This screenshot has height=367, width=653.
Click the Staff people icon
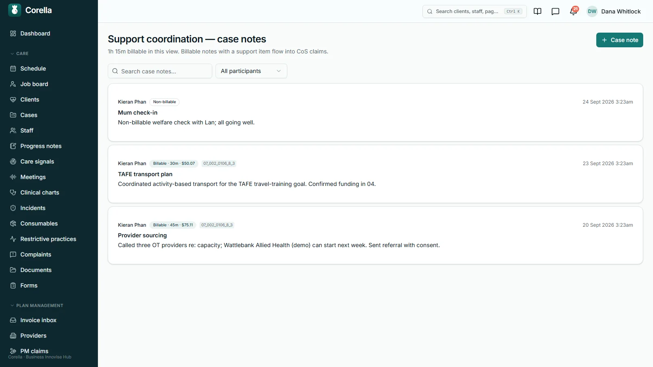tap(13, 130)
